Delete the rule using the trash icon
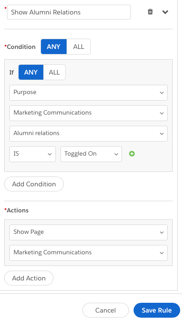This screenshot has height=320, width=182. (x=150, y=12)
